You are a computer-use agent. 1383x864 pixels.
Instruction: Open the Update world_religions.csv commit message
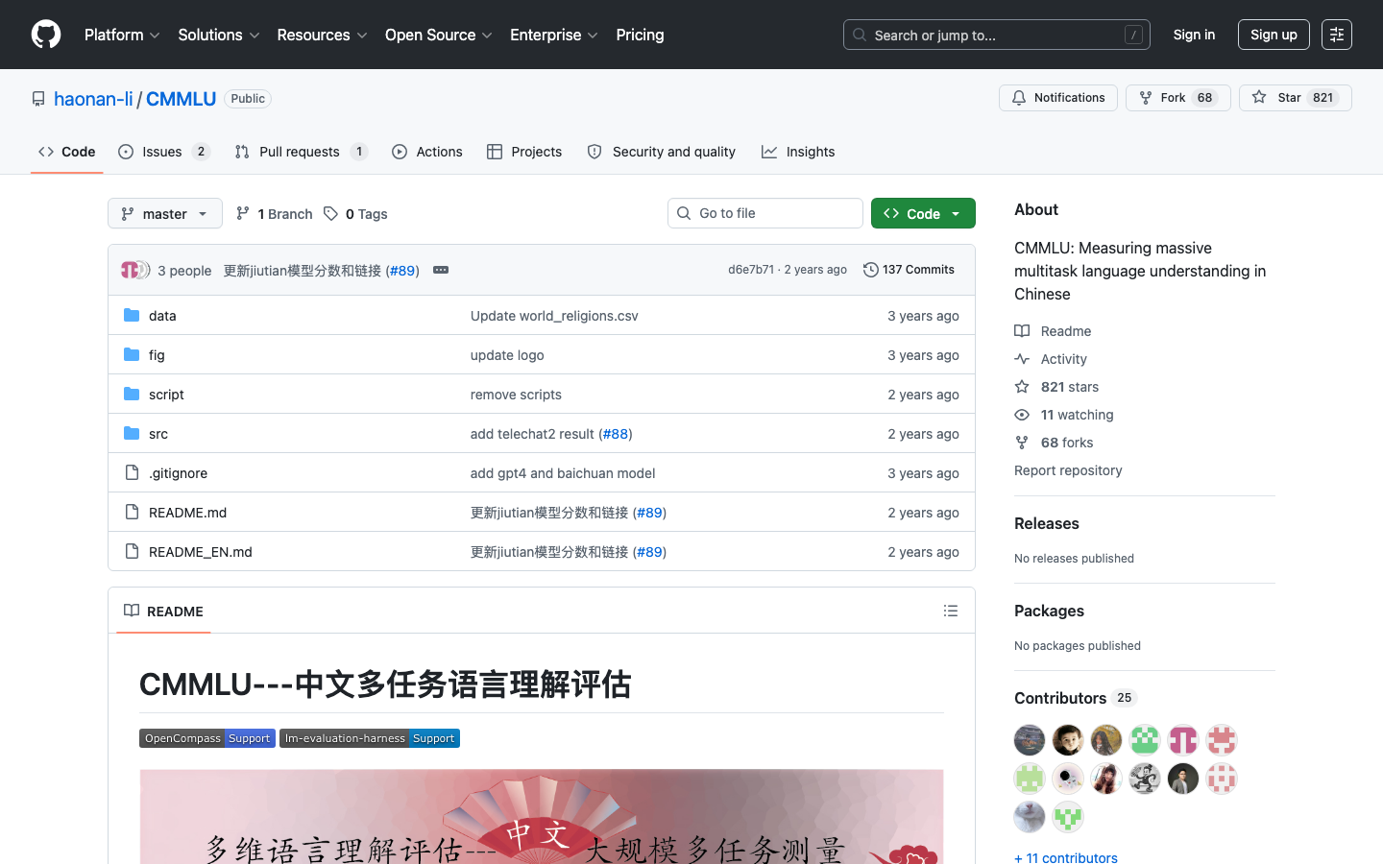pos(554,316)
